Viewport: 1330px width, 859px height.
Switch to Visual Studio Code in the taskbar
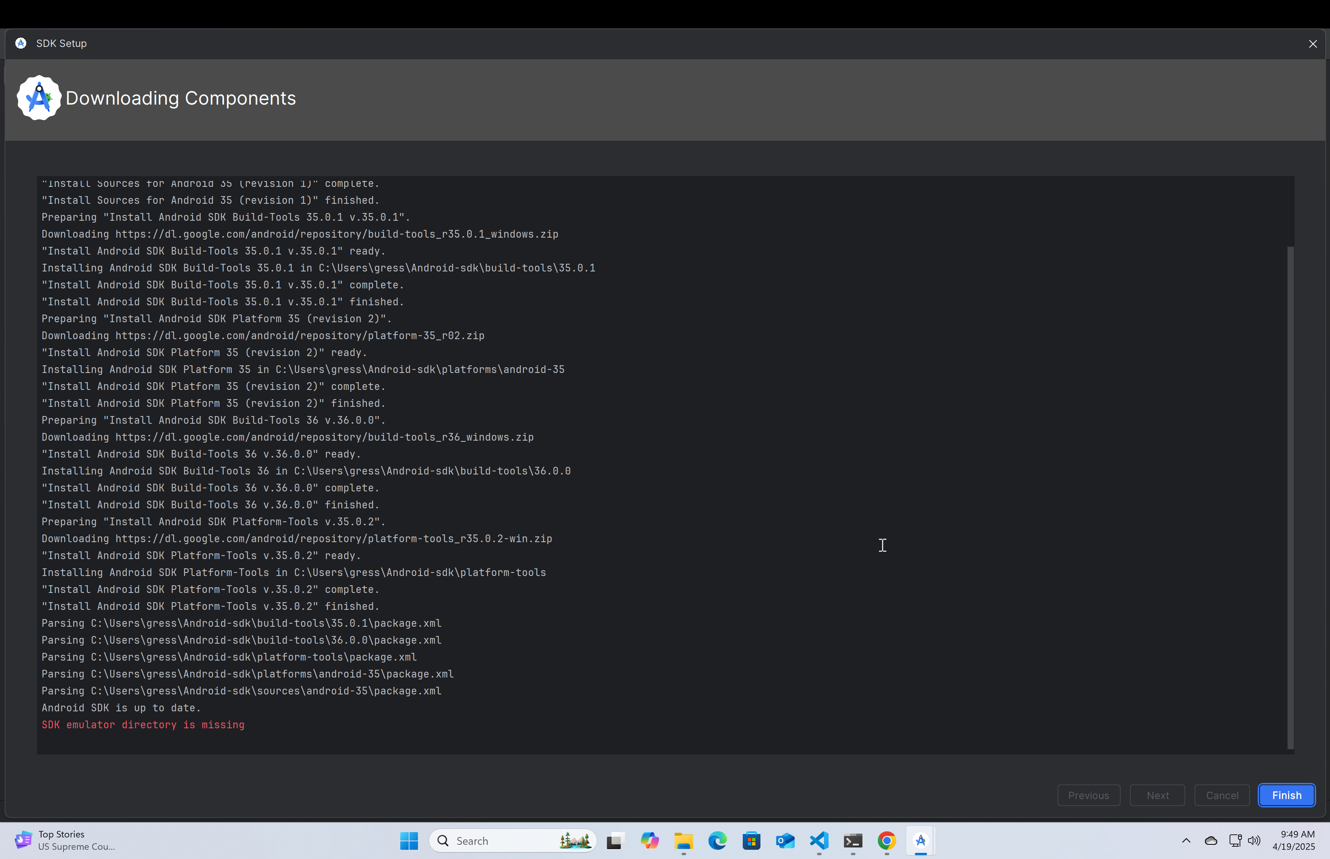819,841
